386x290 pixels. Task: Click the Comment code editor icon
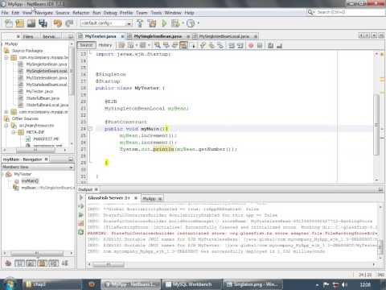[270, 45]
